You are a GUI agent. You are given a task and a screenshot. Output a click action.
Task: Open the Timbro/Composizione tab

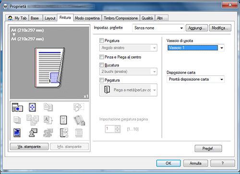click(x=121, y=18)
